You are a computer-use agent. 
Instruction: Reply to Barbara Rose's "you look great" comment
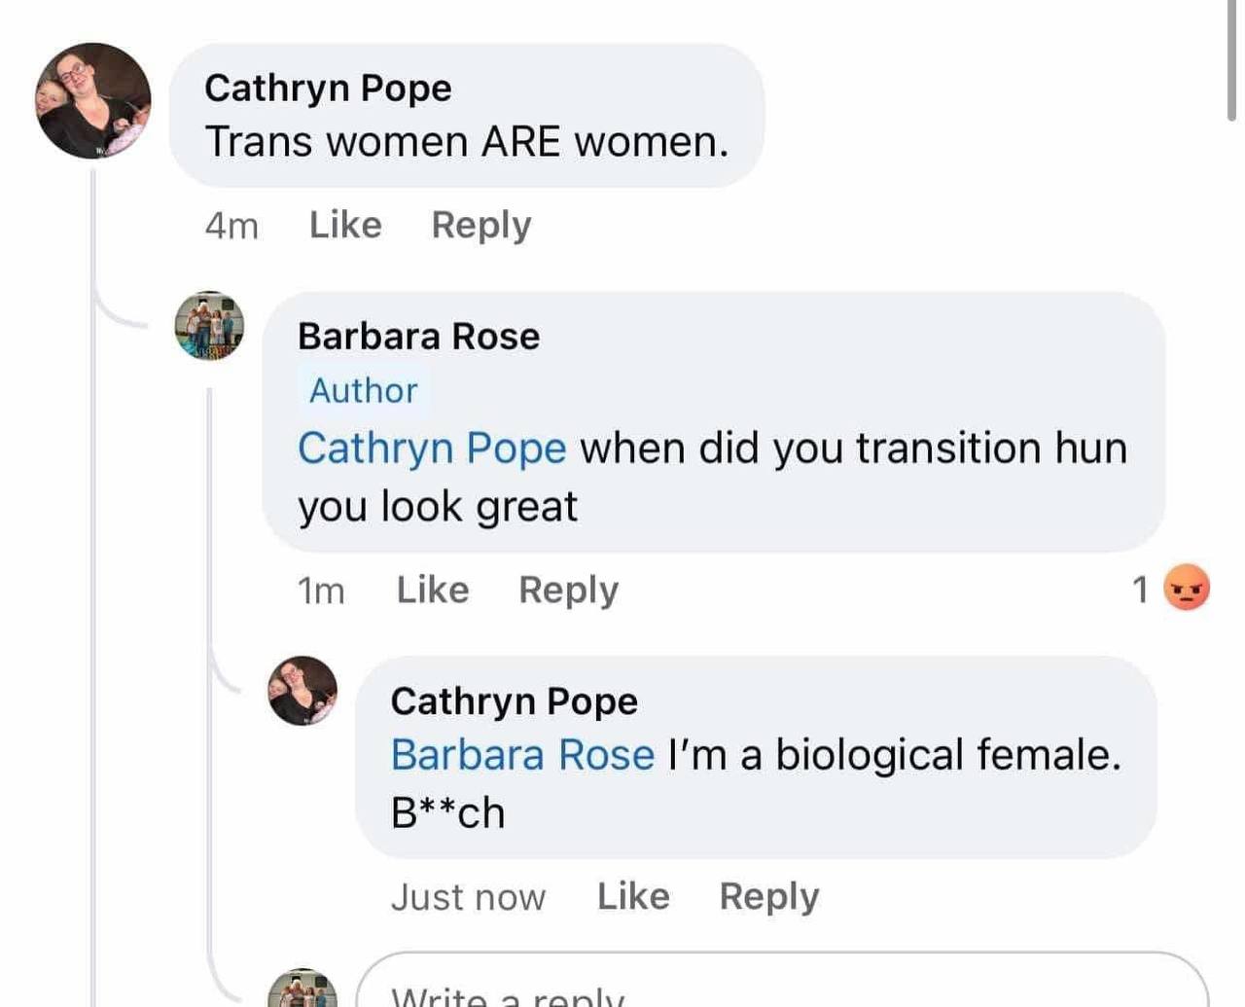pyautogui.click(x=568, y=590)
